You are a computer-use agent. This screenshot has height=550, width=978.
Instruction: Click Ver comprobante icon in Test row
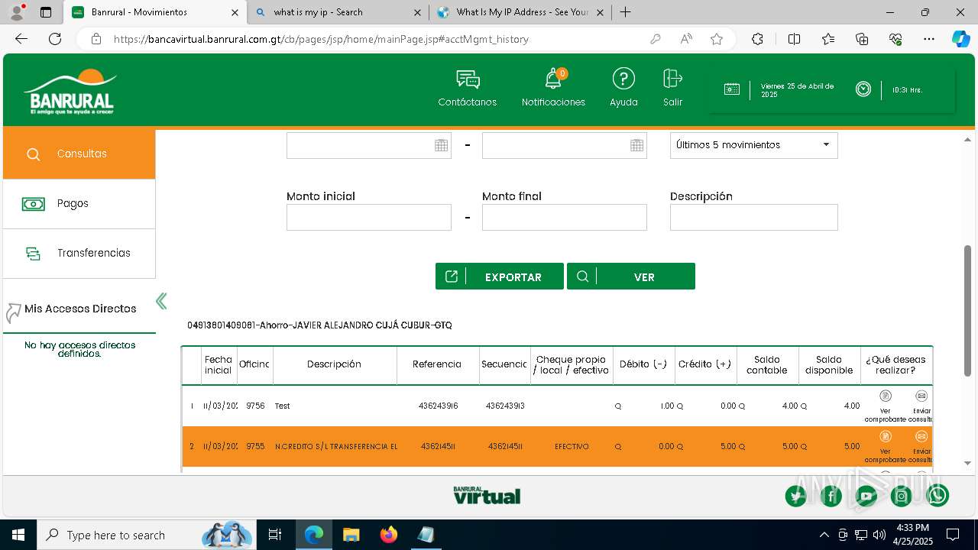coord(886,396)
